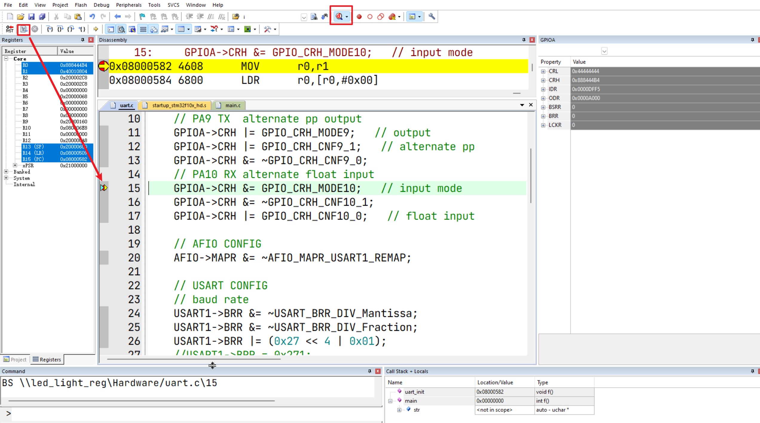Viewport: 760px width, 423px height.
Task: Click the Kill all breakpoints icon
Action: pyautogui.click(x=392, y=17)
